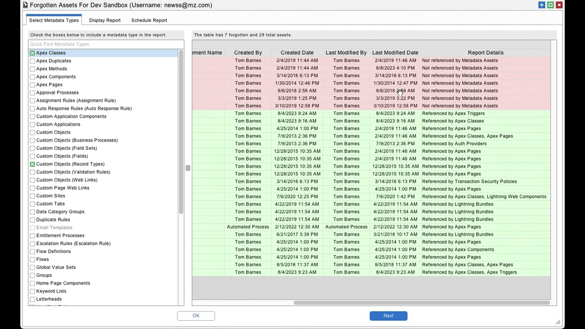Select Auto Response Rules (Auto Response Rule)
The width and height of the screenshot is (585, 329).
pyautogui.click(x=84, y=108)
